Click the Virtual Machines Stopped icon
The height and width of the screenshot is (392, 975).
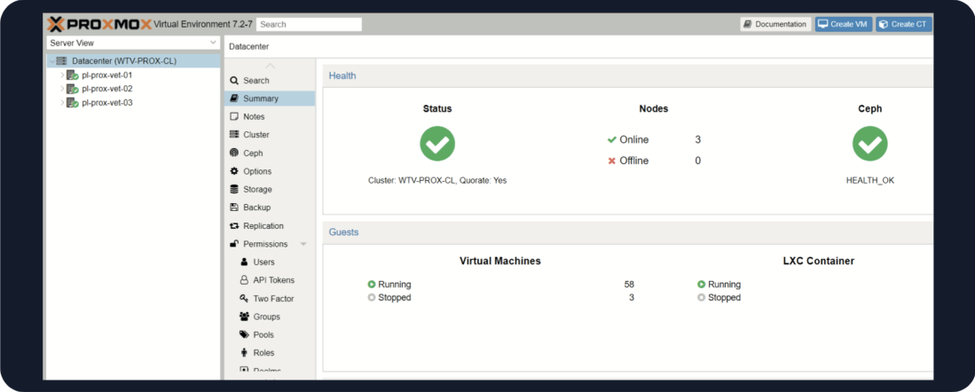click(x=371, y=298)
